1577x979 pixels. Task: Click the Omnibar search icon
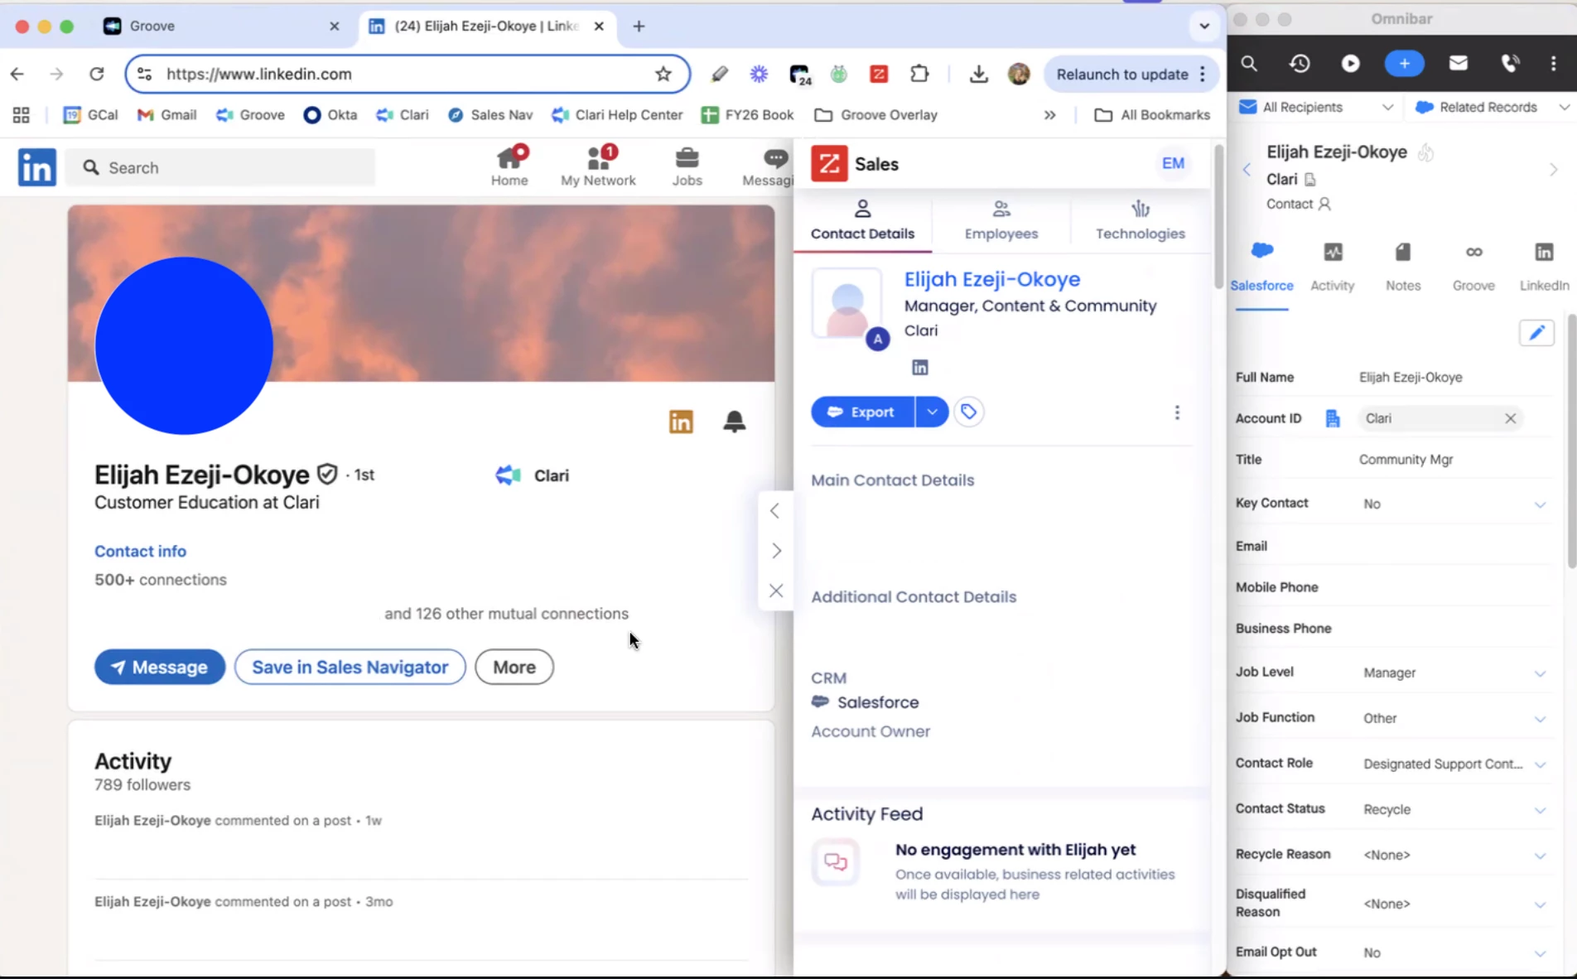pyautogui.click(x=1249, y=64)
